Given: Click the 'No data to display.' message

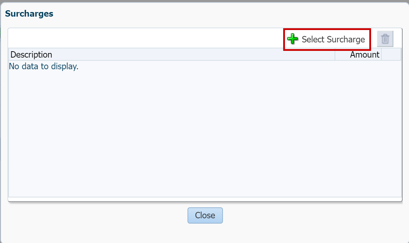Looking at the screenshot, I should pyautogui.click(x=44, y=66).
